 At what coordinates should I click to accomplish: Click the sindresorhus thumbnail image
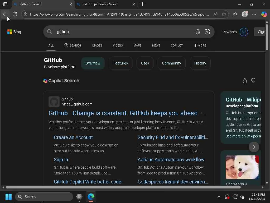242,167
